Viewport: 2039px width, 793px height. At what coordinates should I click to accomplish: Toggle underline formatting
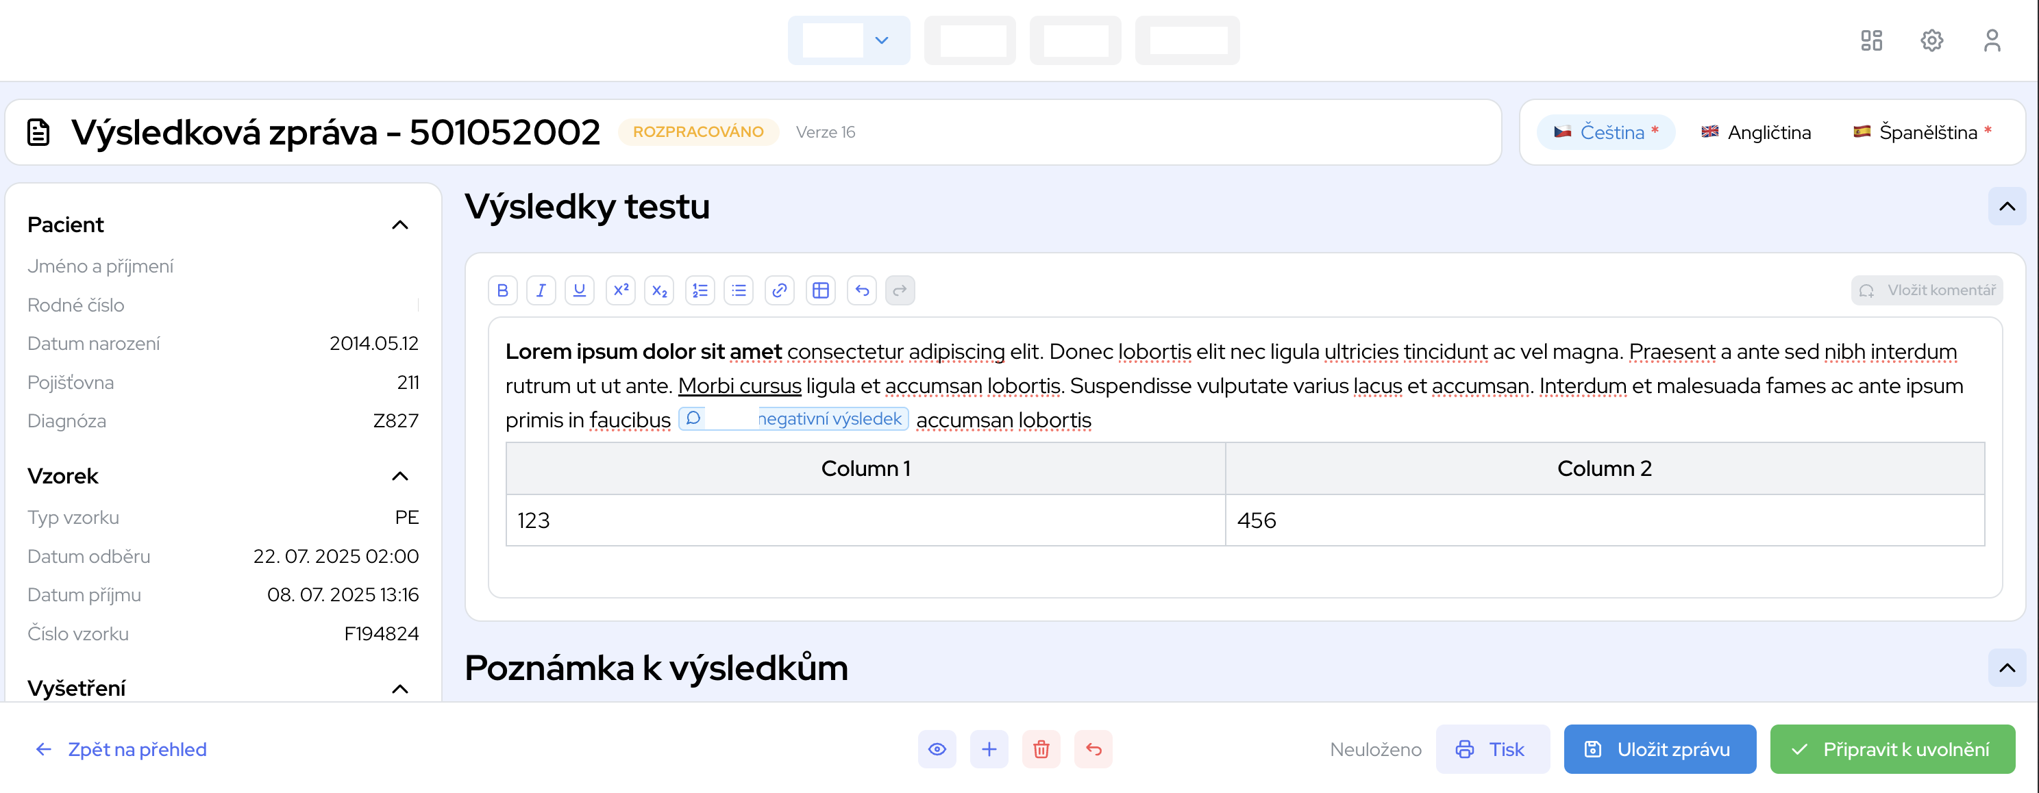pyautogui.click(x=580, y=290)
